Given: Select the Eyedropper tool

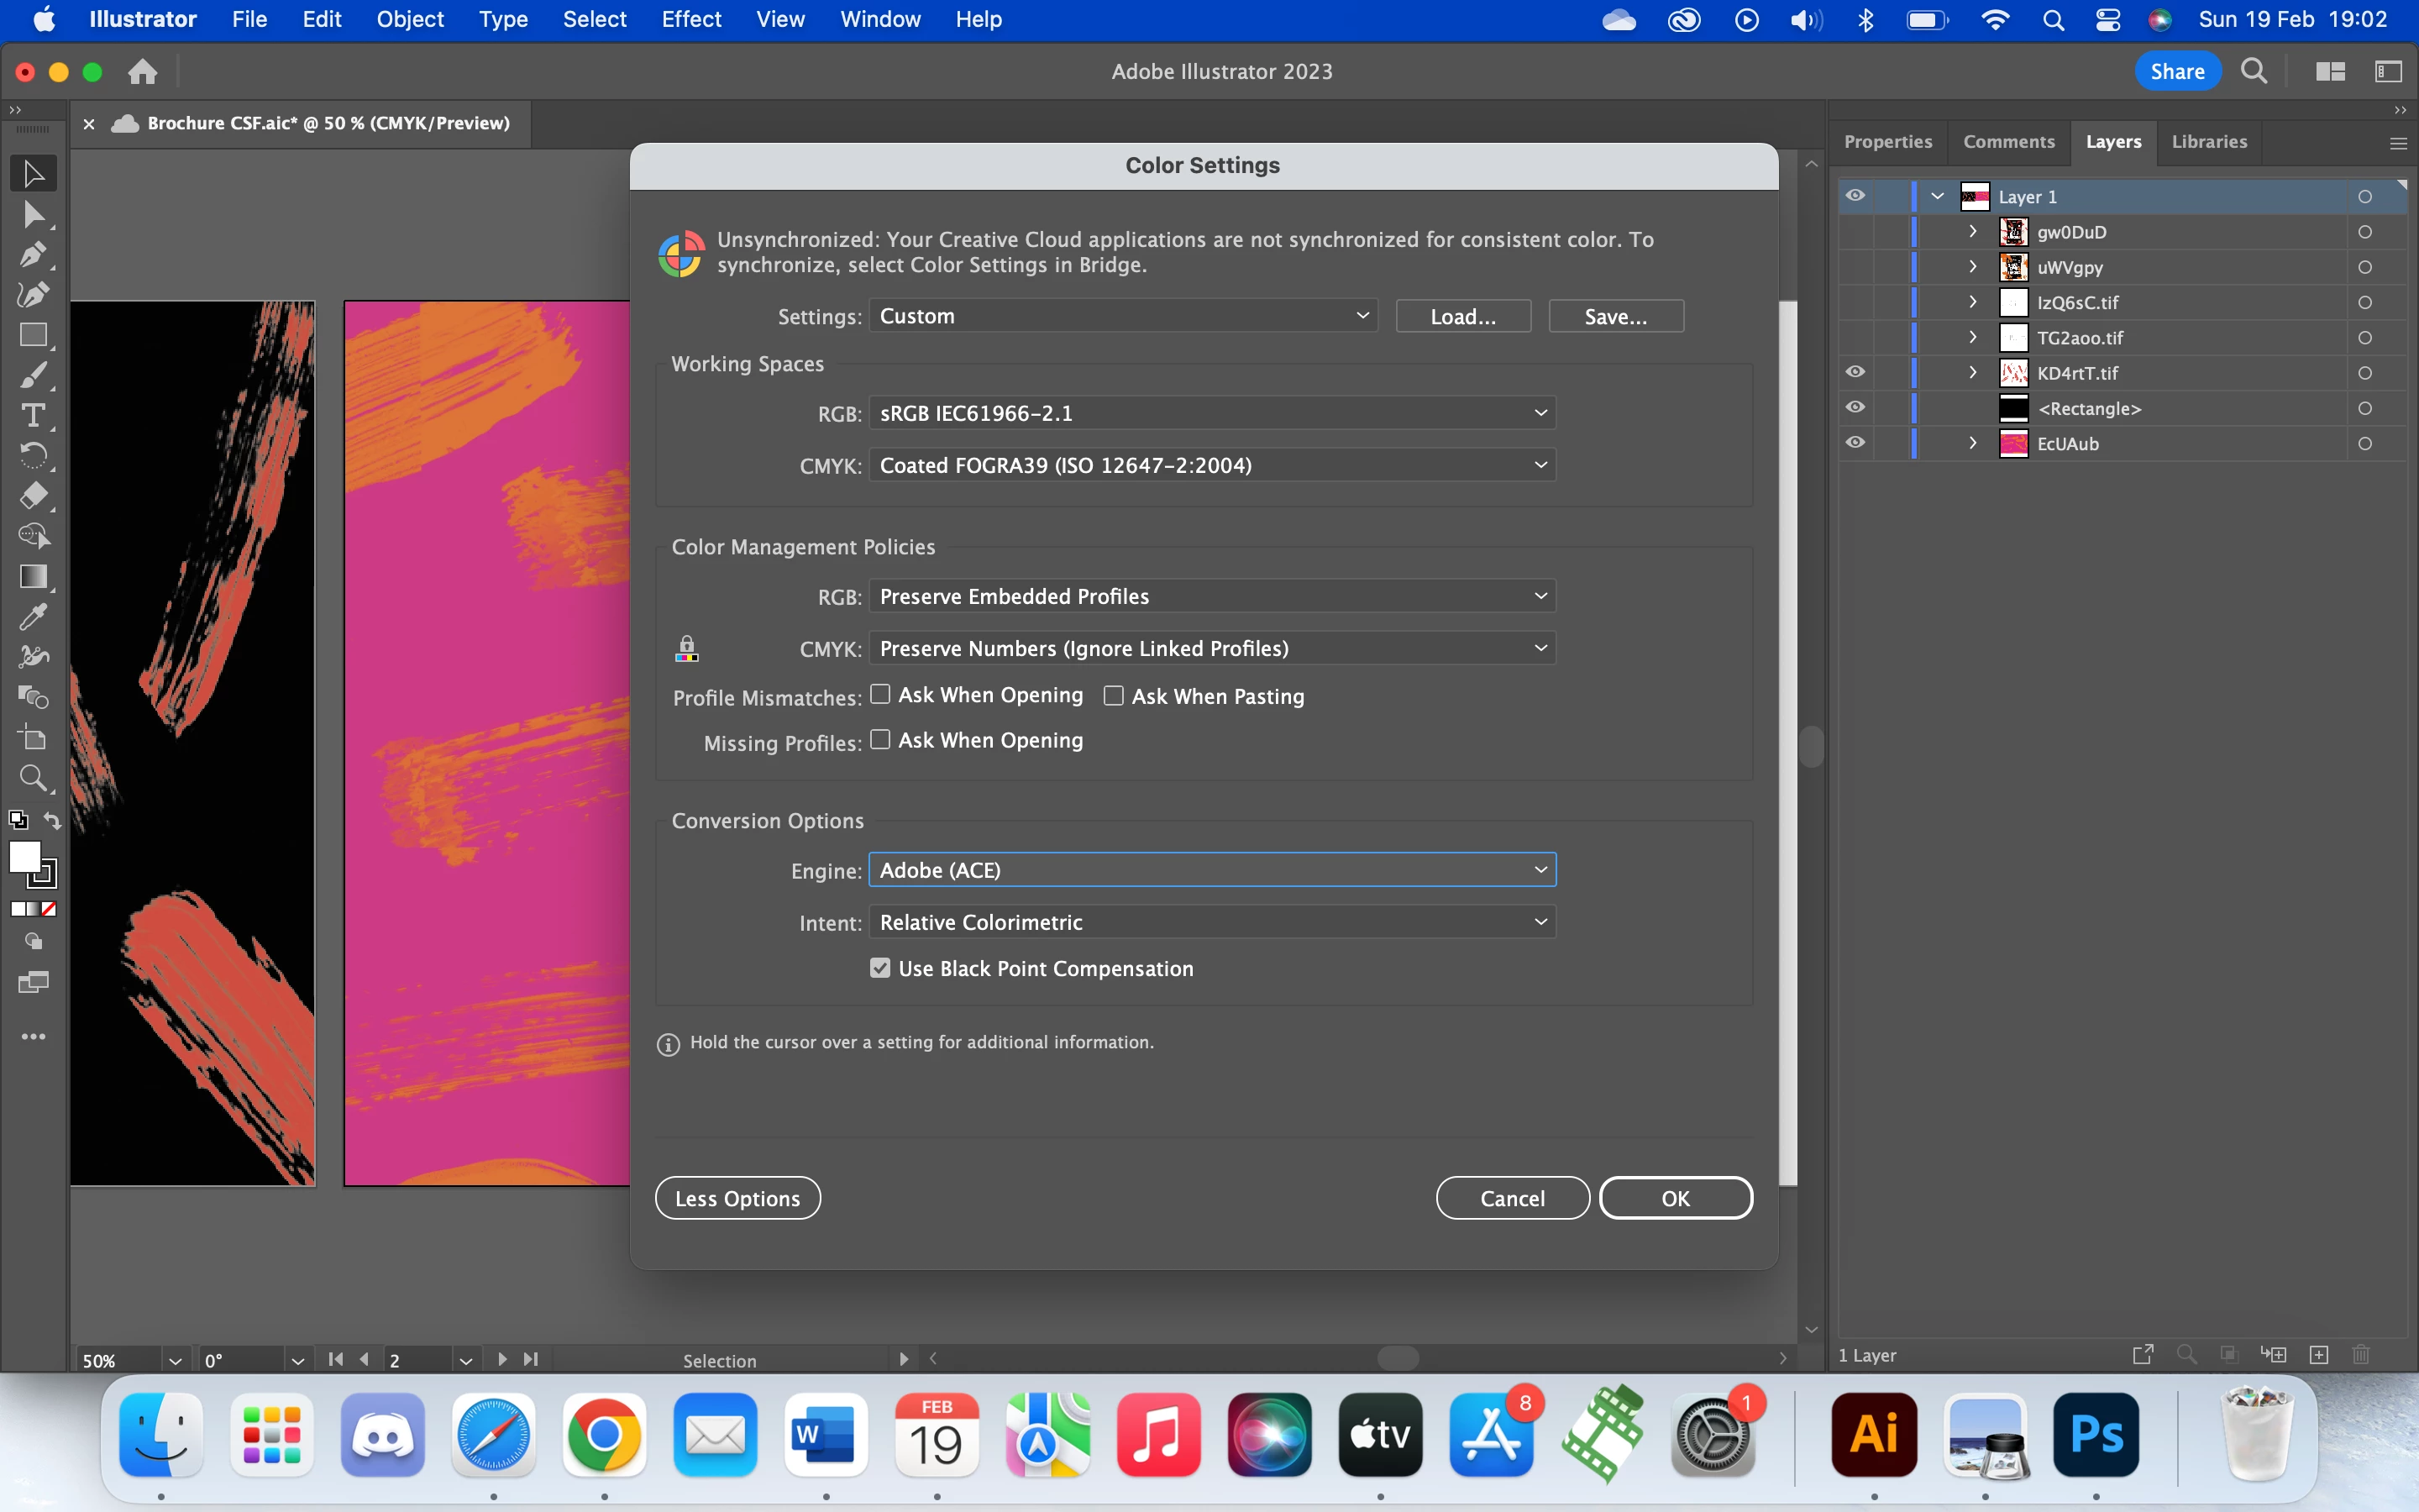Looking at the screenshot, I should [32, 616].
